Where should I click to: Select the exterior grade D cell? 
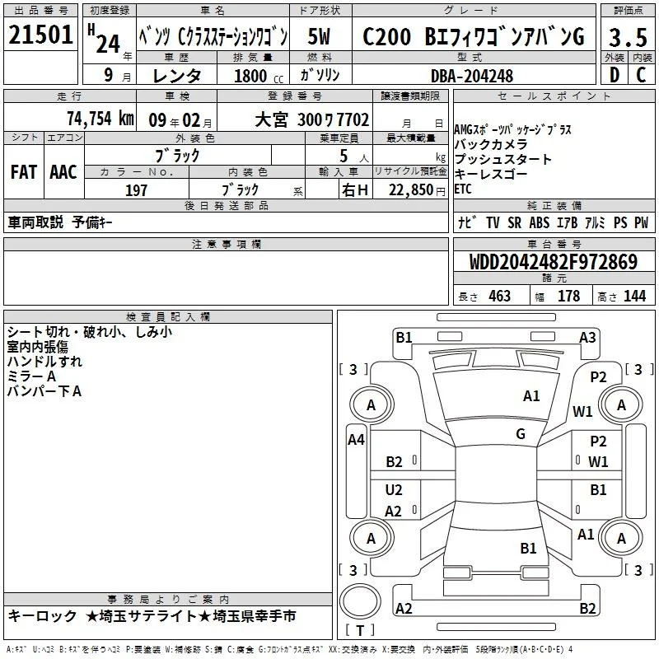615,75
